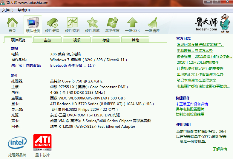Click the 未正常工作的设备: label link
The height and width of the screenshot is (159, 233).
tap(26, 65)
